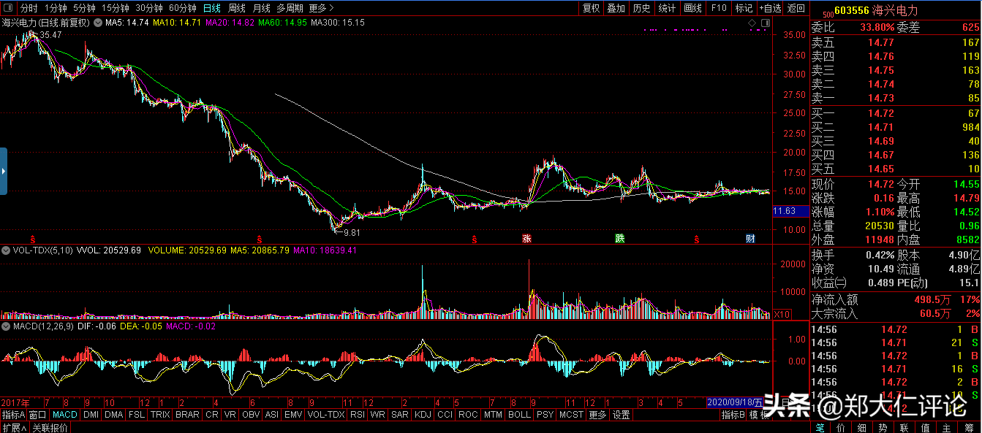Click the window layout icon at top-left corner

pos(9,9)
